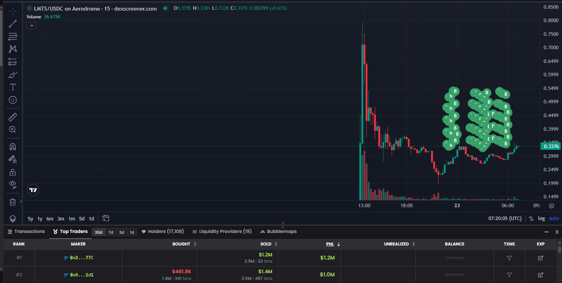This screenshot has width=562, height=283.
Task: Switch to the Transactions tab
Action: click(x=26, y=231)
